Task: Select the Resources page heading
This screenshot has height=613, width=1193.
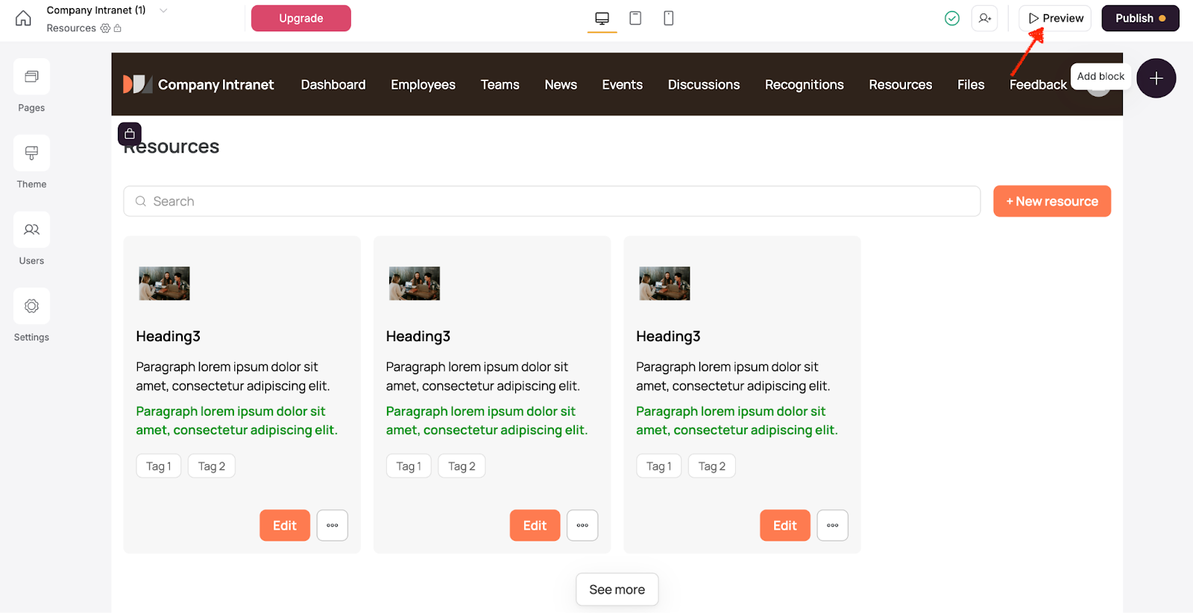Action: click(x=171, y=147)
